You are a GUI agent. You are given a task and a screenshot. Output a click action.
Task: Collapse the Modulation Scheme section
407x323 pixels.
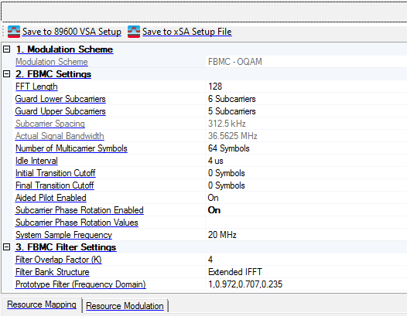click(6, 49)
